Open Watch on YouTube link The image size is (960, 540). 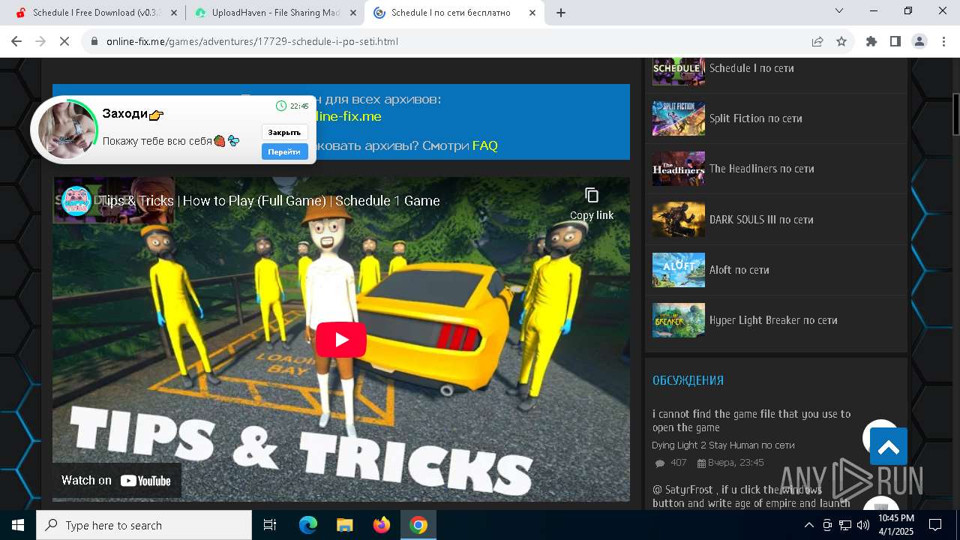pos(116,481)
